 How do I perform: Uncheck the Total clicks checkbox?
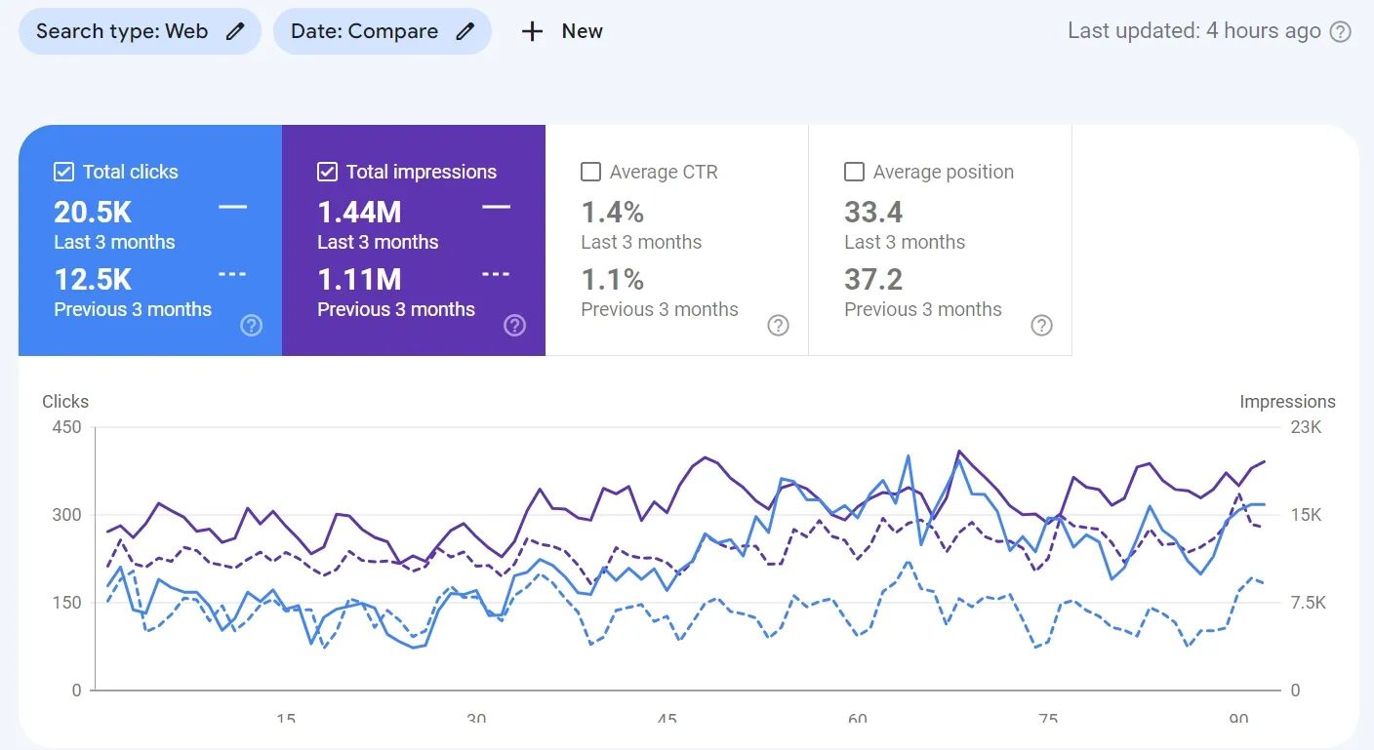pyautogui.click(x=62, y=171)
